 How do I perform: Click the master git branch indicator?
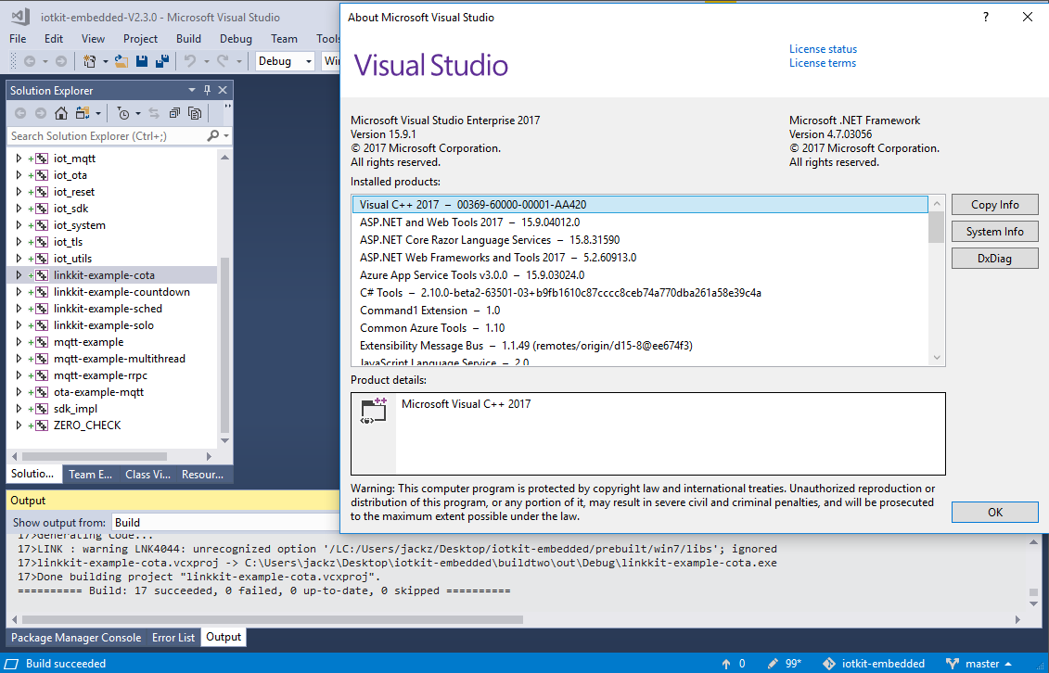click(981, 664)
